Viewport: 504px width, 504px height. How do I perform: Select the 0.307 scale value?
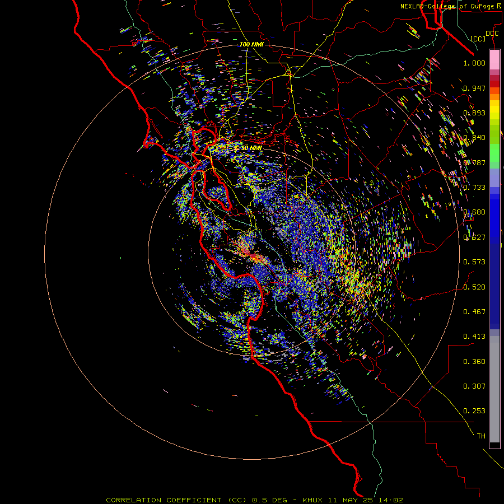click(474, 386)
